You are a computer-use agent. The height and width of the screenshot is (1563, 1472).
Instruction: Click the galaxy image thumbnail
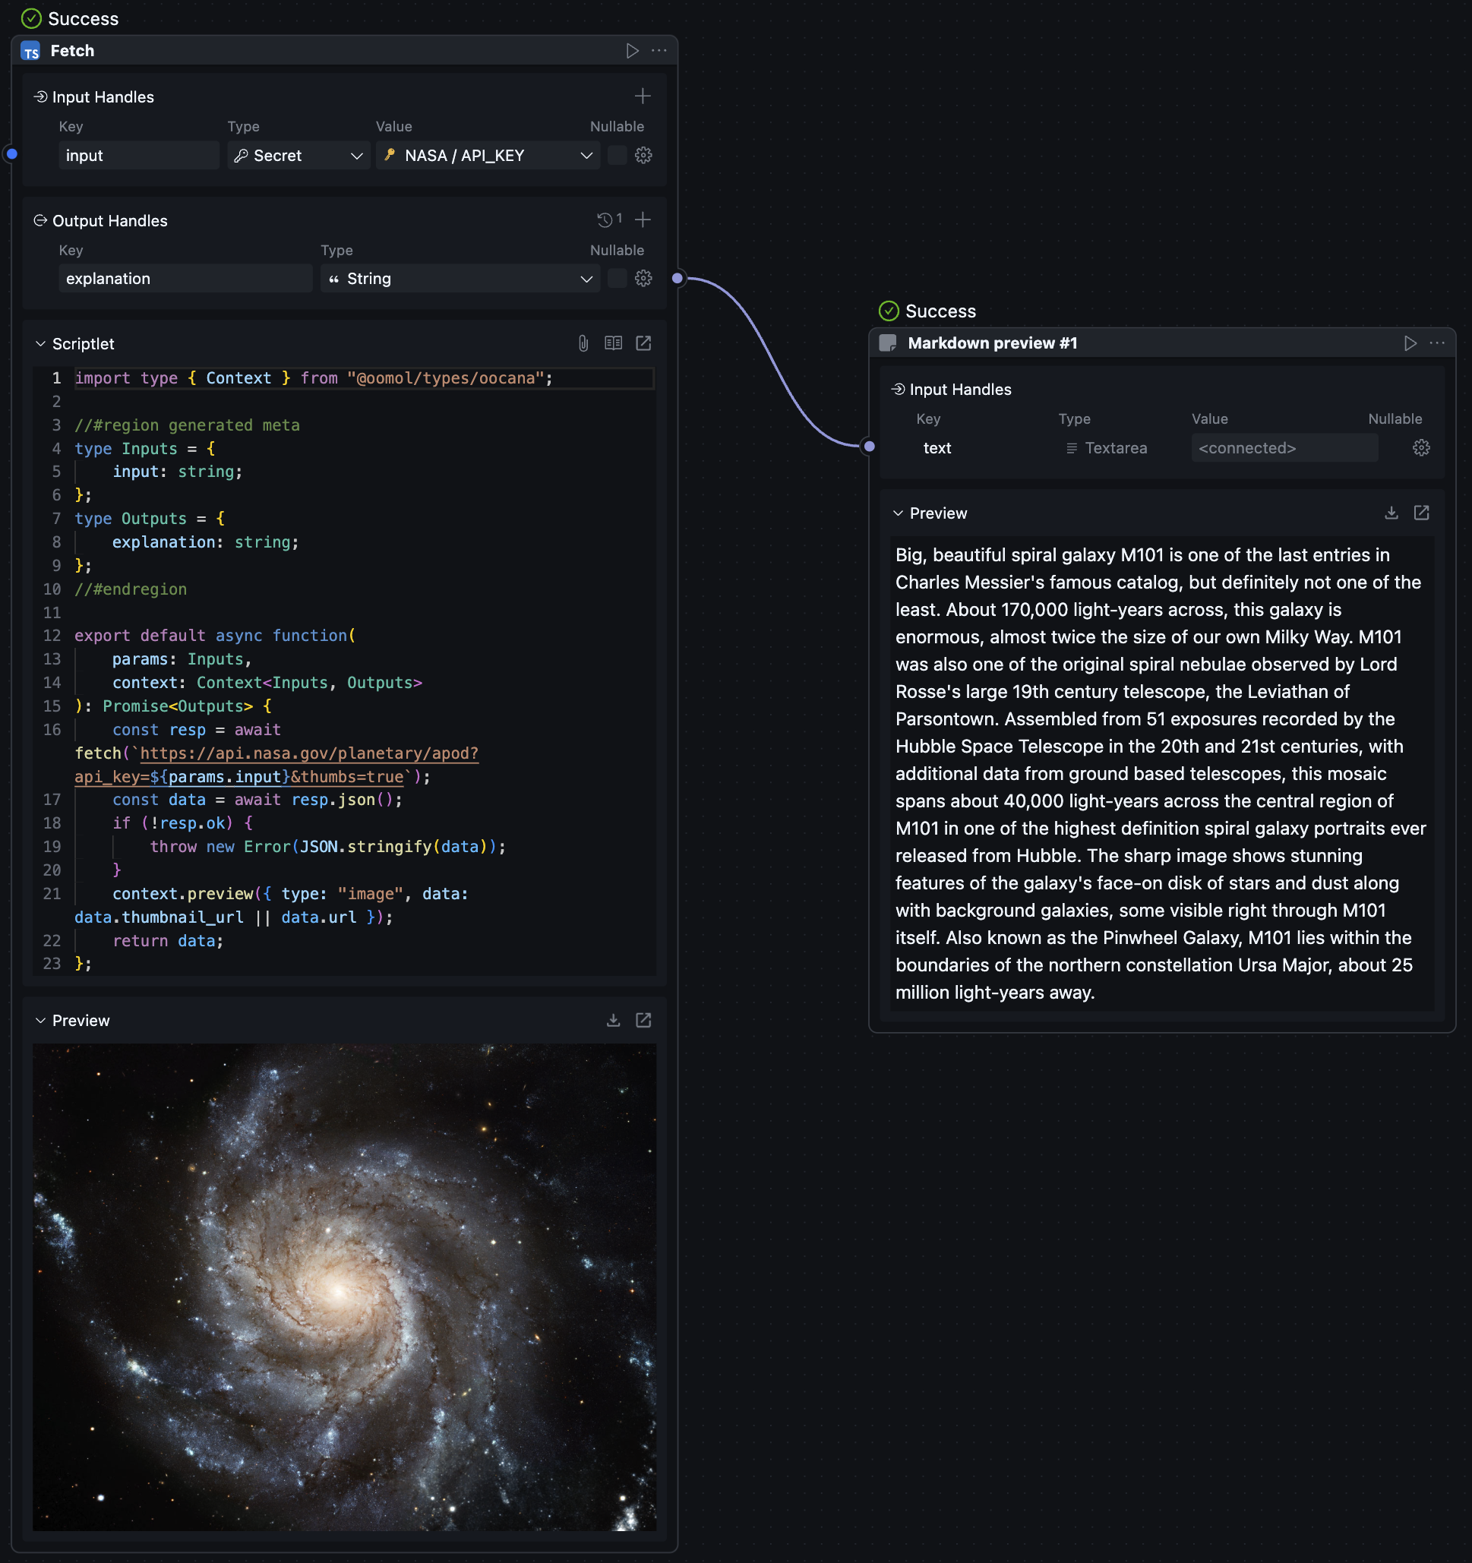pyautogui.click(x=343, y=1287)
